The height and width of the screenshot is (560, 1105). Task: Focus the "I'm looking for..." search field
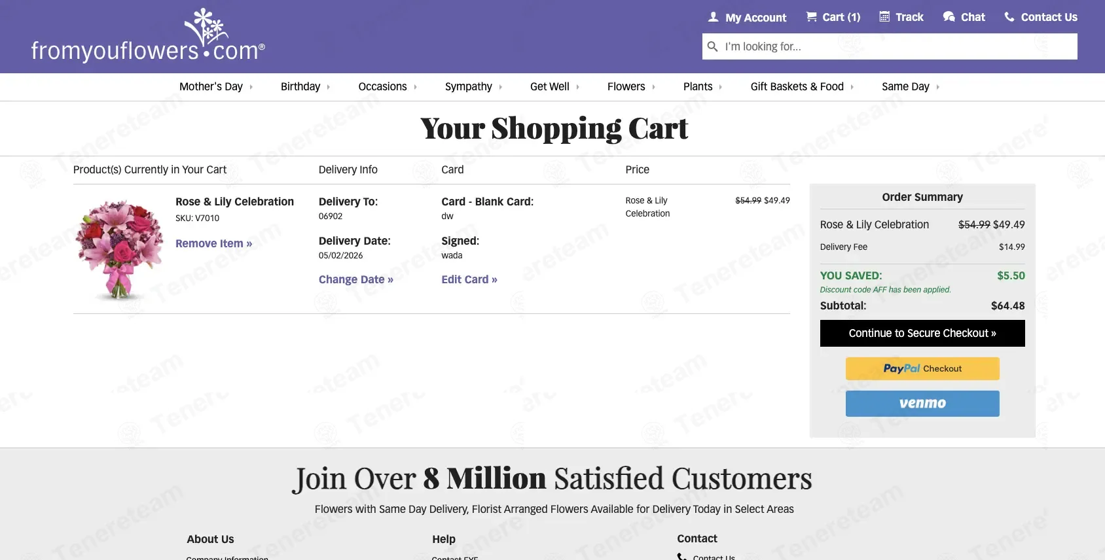pos(890,46)
